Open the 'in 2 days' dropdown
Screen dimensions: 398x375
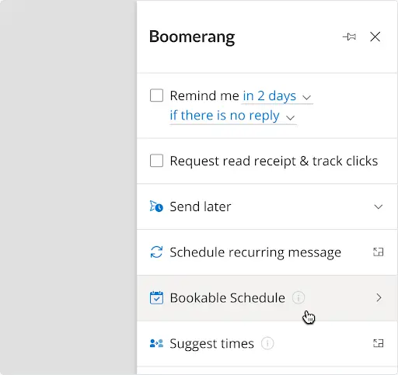click(x=277, y=96)
